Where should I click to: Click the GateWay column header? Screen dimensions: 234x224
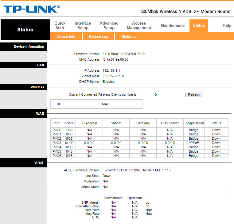pos(143,123)
